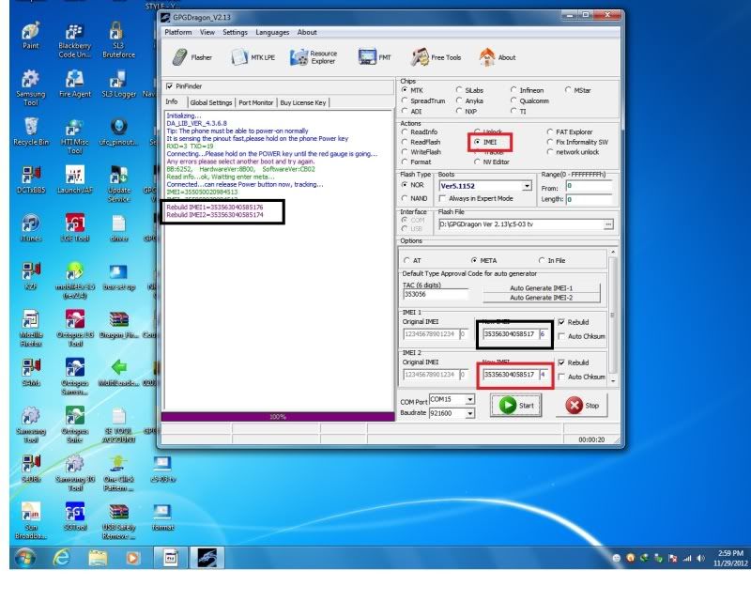
Task: Switch to the Port Monitor tab
Action: click(x=255, y=102)
